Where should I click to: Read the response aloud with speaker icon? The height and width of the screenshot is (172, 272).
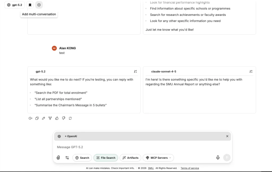pyautogui.click(x=30, y=118)
